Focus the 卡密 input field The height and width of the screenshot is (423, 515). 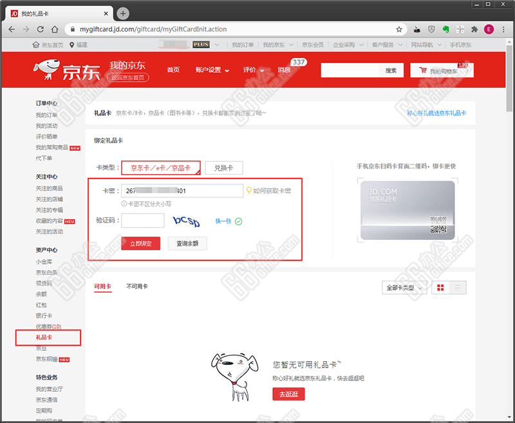[182, 191]
